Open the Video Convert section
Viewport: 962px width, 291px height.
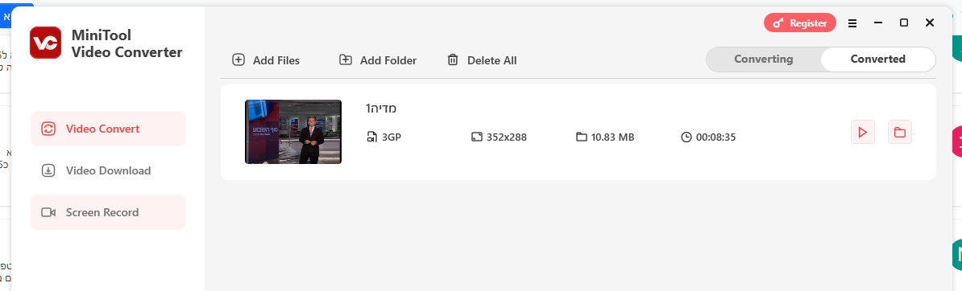108,129
